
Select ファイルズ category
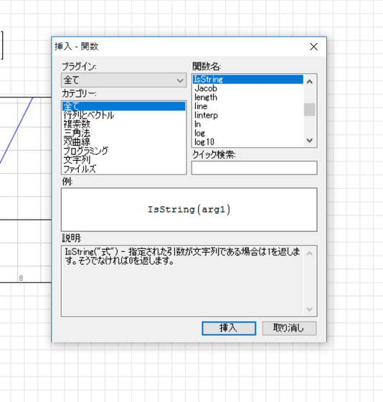click(x=124, y=169)
